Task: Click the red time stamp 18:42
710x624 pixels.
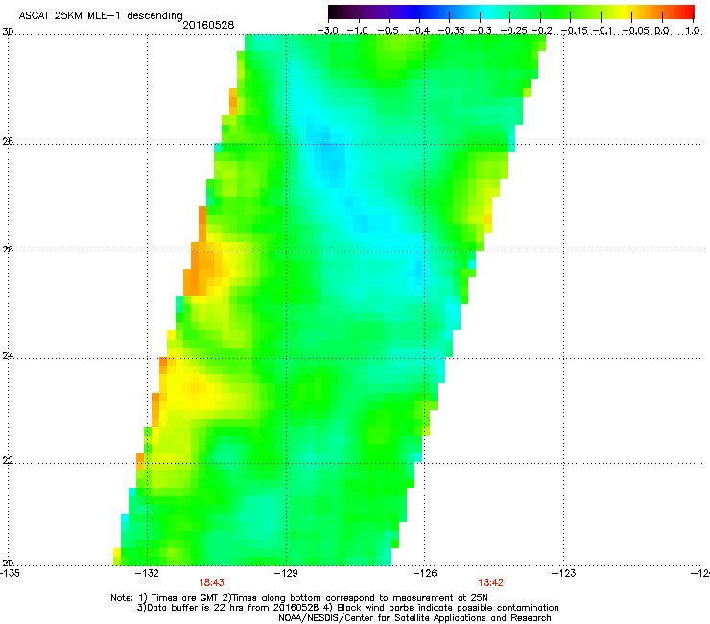Action: (x=491, y=583)
